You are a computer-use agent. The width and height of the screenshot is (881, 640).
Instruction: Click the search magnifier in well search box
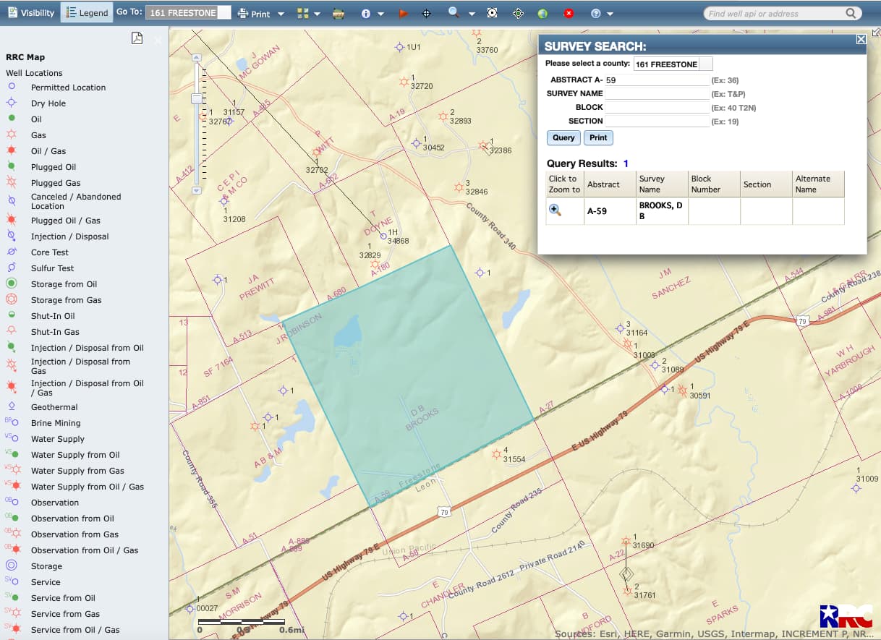[851, 13]
